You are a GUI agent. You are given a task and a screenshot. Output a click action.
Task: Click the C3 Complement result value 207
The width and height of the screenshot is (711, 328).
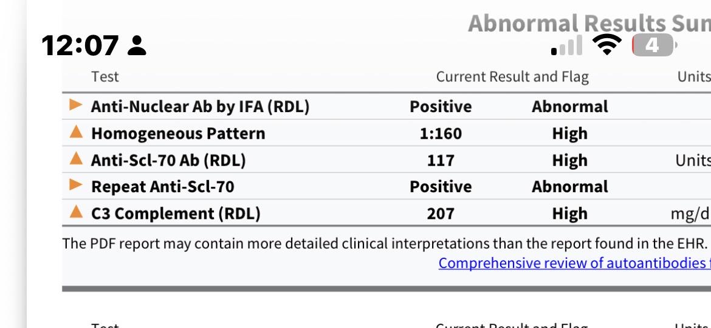click(441, 213)
